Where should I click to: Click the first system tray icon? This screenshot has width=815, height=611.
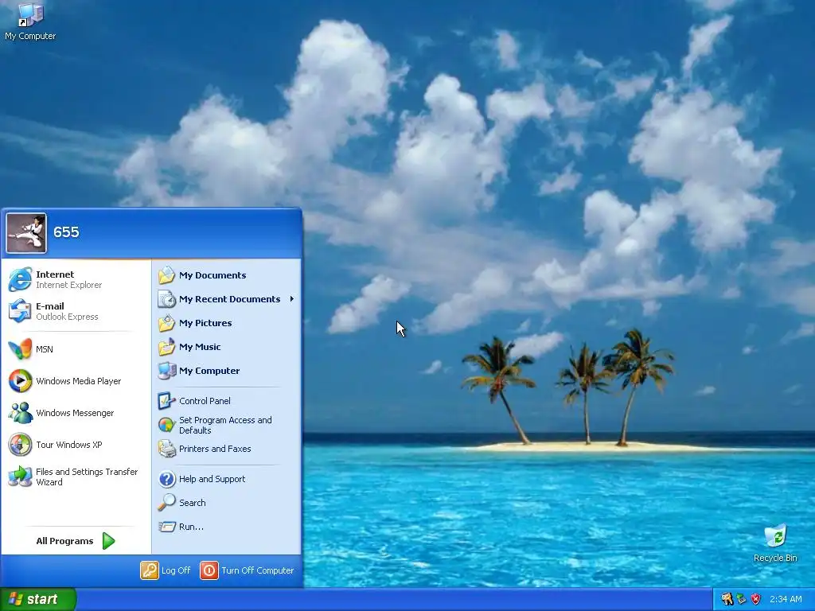point(727,599)
